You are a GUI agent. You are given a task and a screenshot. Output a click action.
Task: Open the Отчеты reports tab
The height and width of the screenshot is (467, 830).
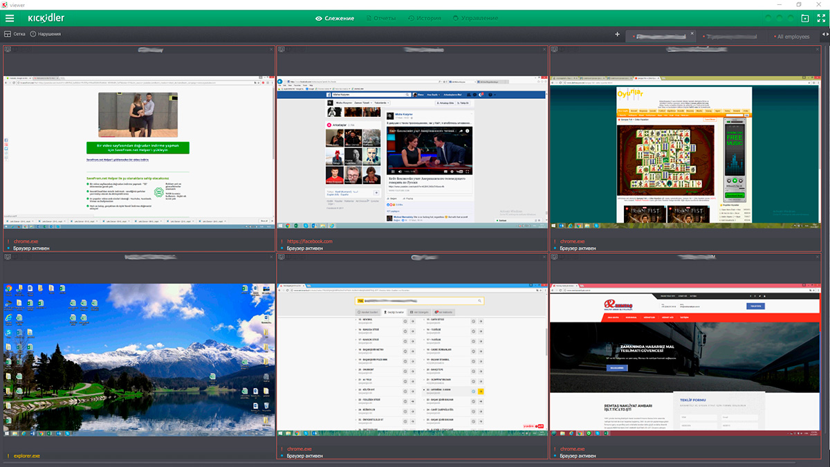pos(380,18)
